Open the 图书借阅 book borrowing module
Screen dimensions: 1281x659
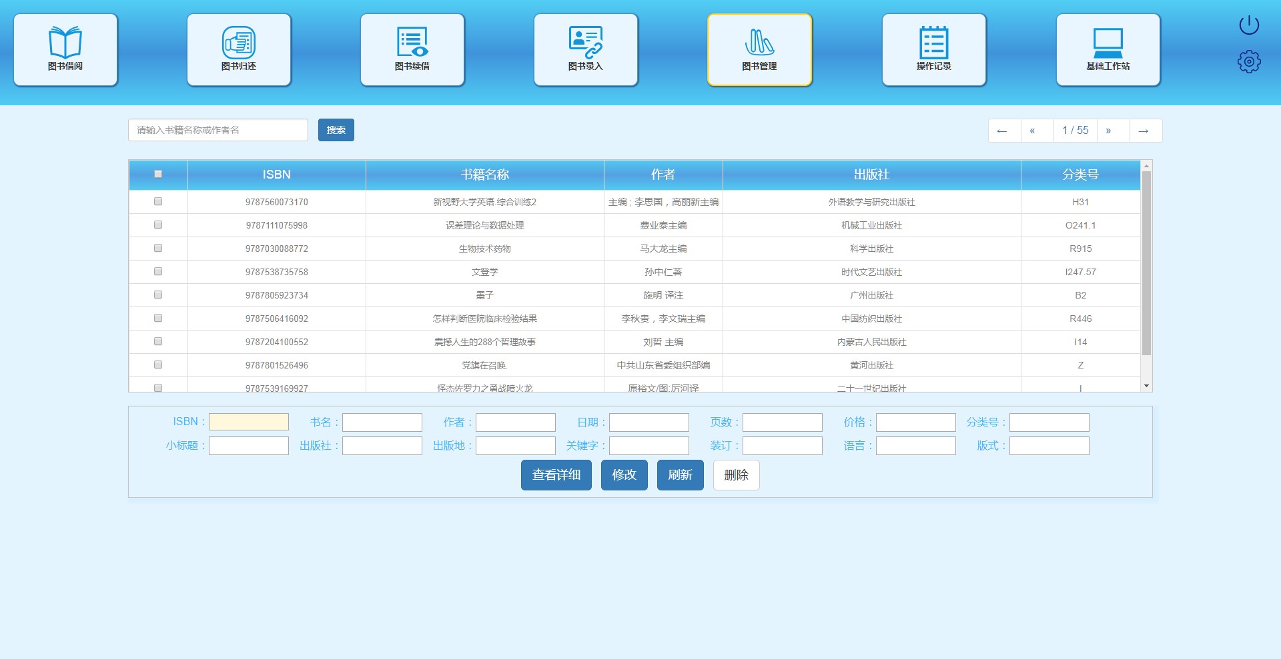pos(65,50)
